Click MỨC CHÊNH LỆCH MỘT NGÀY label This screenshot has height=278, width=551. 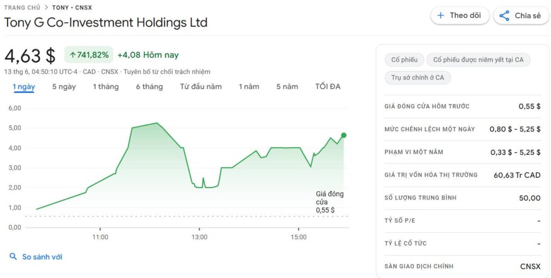click(430, 129)
